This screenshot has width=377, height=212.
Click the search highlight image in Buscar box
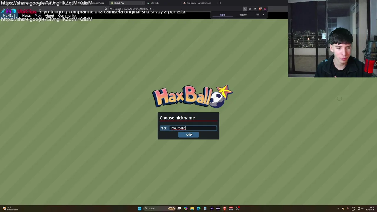[x=171, y=208]
